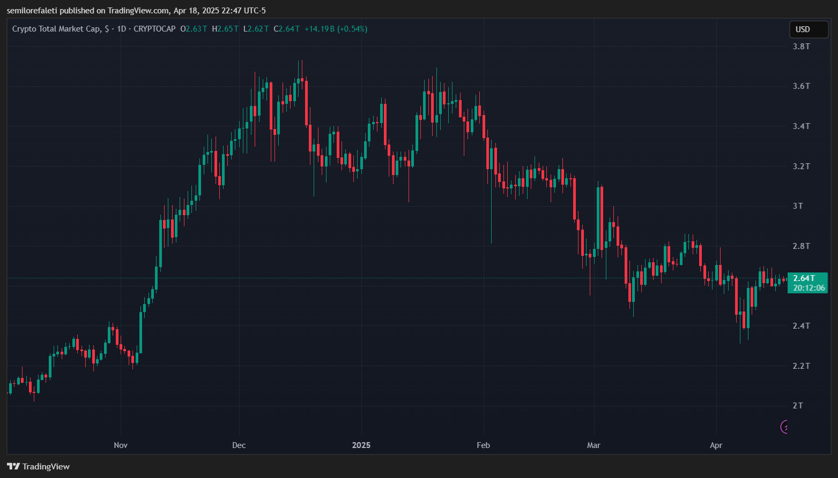Click the Crypto Total Market Cap title
The width and height of the screenshot is (838, 478).
56,29
